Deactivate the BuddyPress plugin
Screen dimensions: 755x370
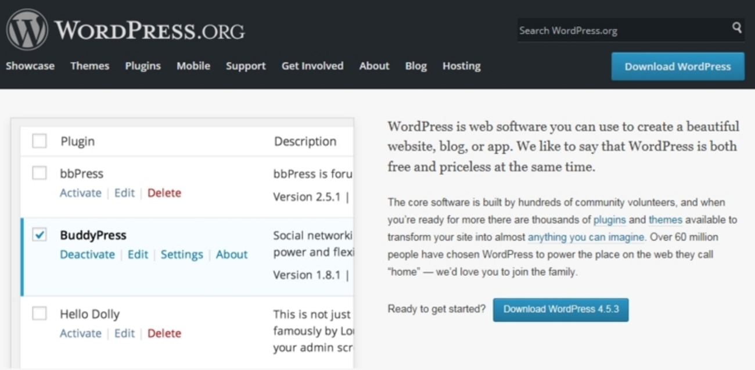pyautogui.click(x=88, y=254)
